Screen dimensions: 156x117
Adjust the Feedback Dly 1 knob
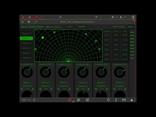point(27,72)
